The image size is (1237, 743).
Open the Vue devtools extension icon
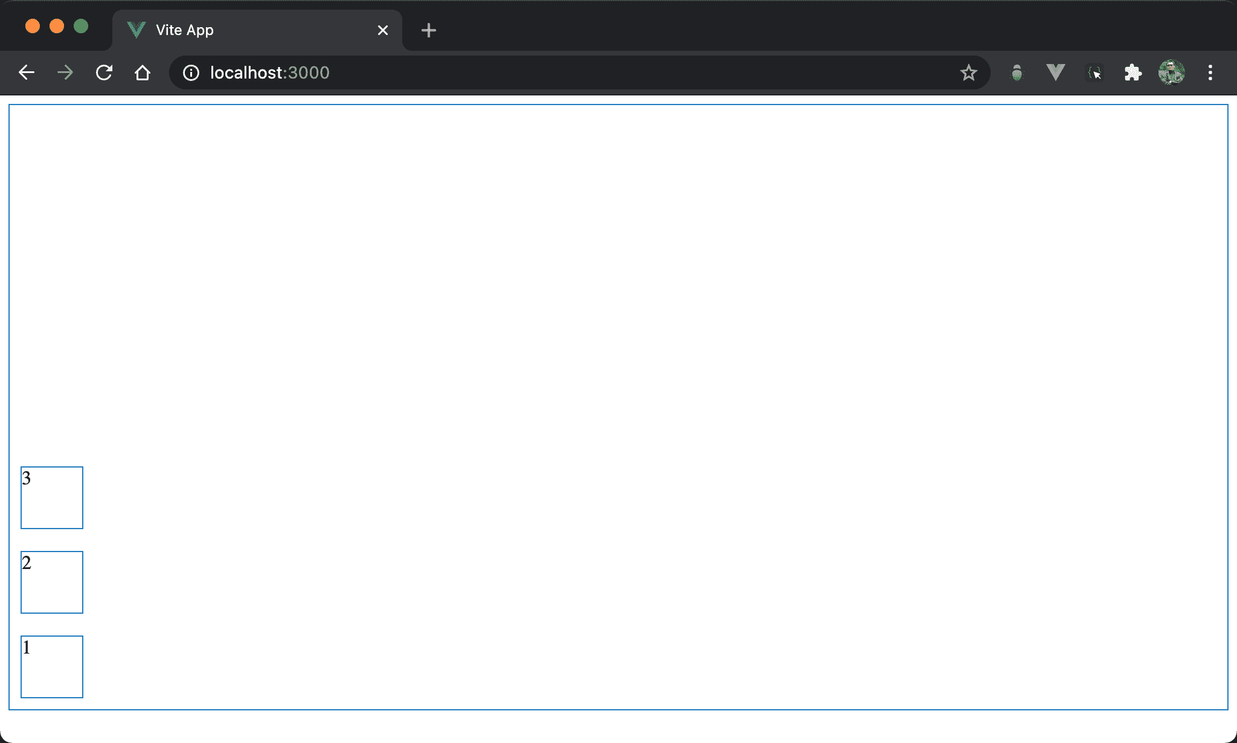(x=1055, y=72)
